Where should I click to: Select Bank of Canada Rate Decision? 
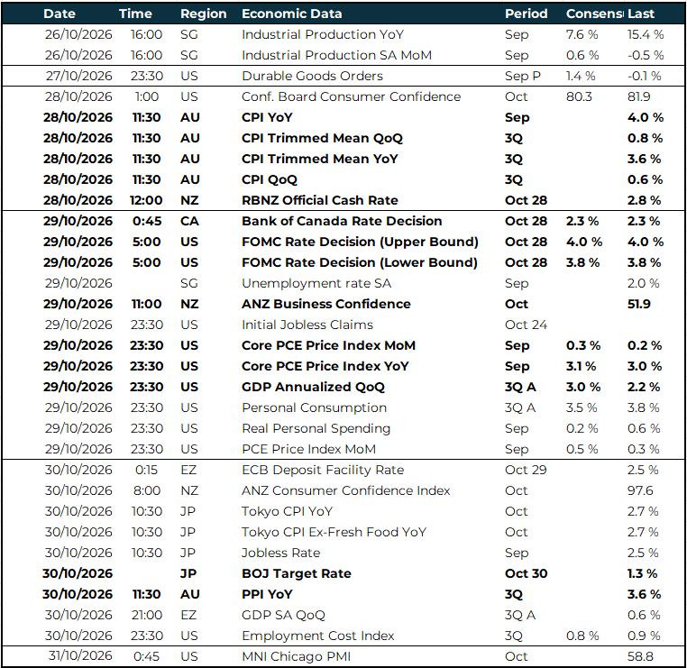(x=342, y=221)
